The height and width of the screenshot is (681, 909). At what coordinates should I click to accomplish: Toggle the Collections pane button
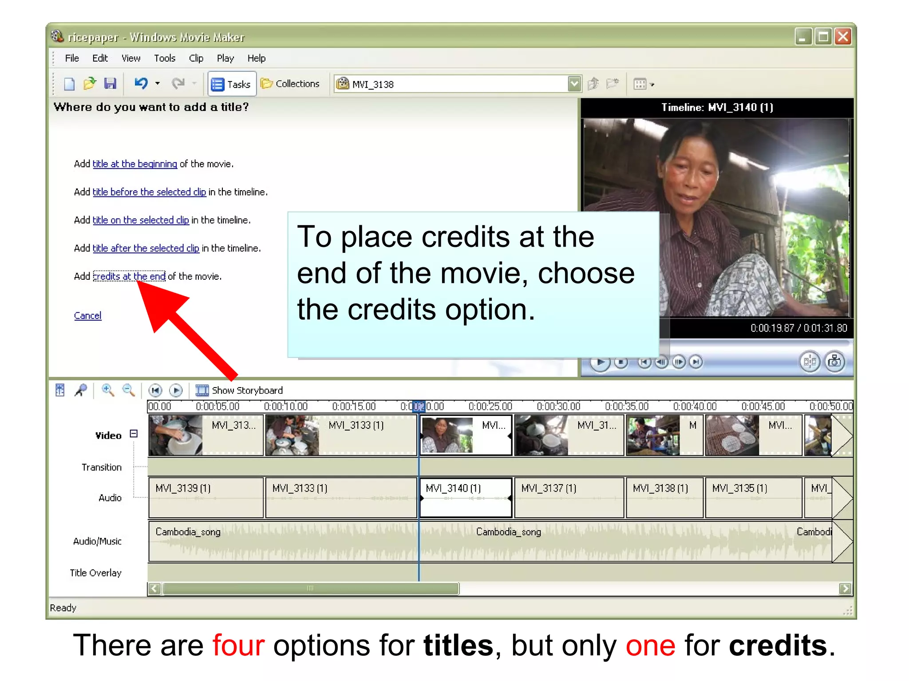point(290,84)
